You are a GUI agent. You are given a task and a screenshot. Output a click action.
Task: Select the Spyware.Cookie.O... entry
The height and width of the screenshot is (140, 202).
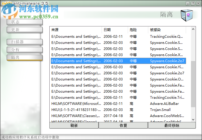click(118, 79)
